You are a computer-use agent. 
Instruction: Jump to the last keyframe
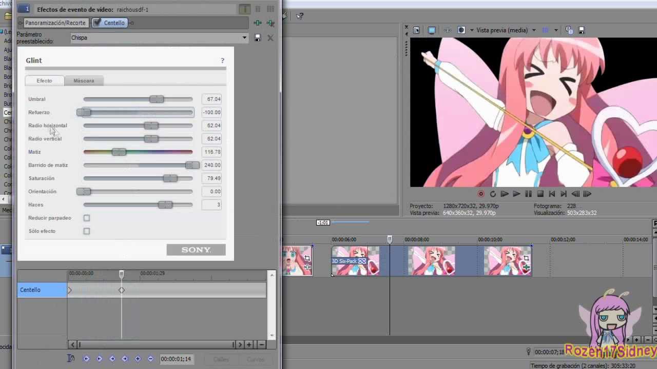click(125, 359)
